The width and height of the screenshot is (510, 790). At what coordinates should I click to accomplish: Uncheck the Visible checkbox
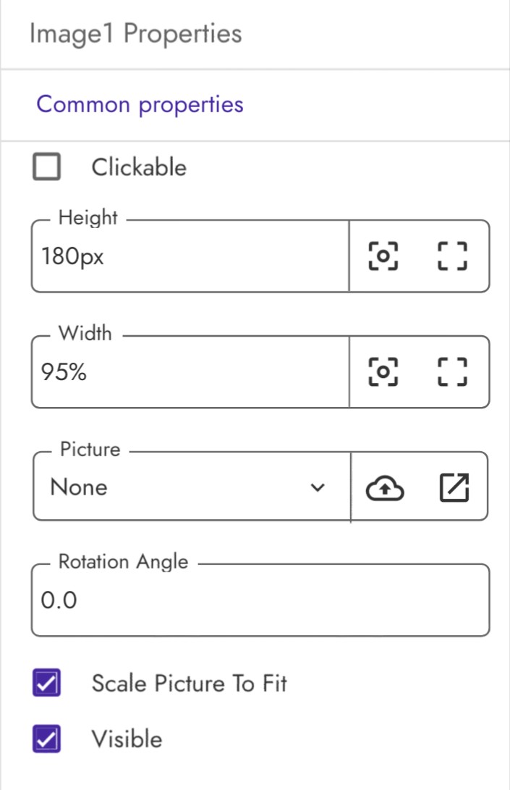point(47,739)
